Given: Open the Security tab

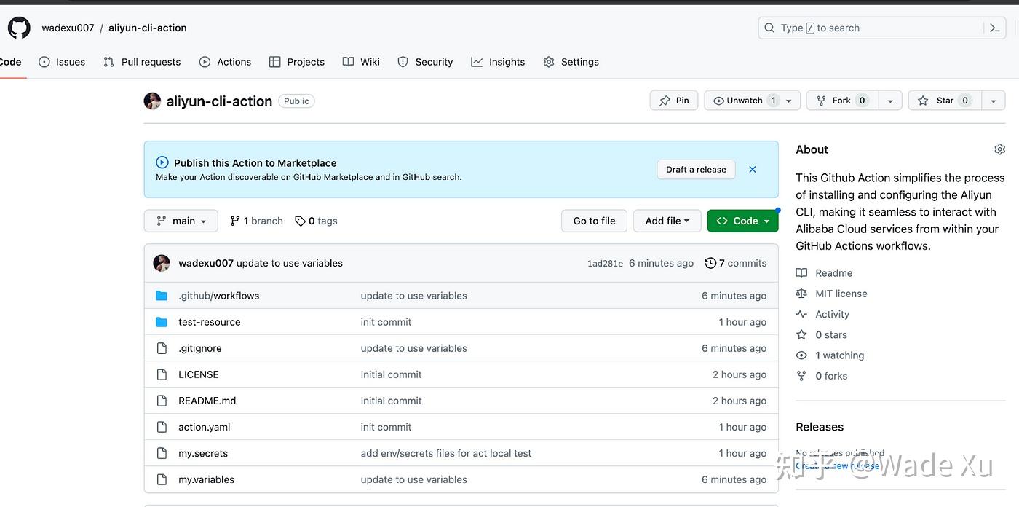Looking at the screenshot, I should (x=425, y=61).
